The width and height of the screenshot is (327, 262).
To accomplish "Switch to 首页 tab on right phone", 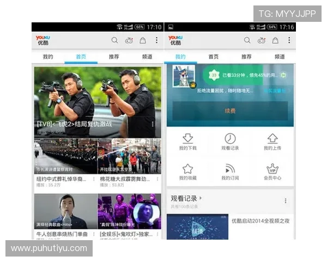I will tap(213, 57).
